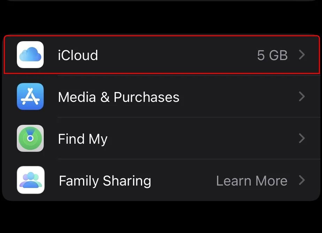This screenshot has width=322, height=233.
Task: Tap the App Store icon for Media & Purchases
Action: (30, 97)
